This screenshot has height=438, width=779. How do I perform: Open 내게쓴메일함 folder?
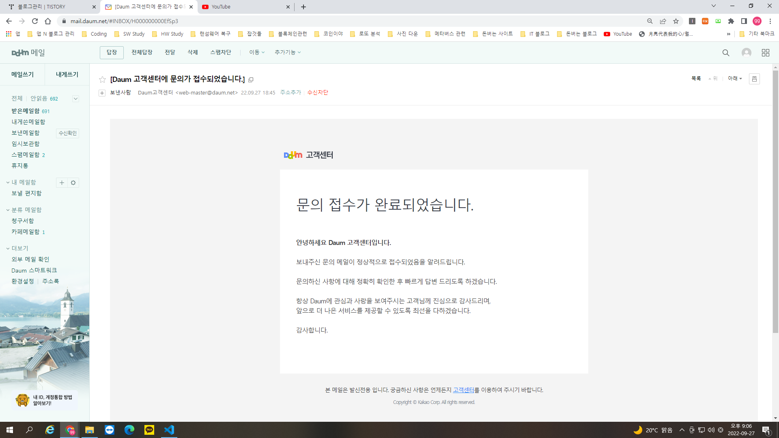(28, 122)
